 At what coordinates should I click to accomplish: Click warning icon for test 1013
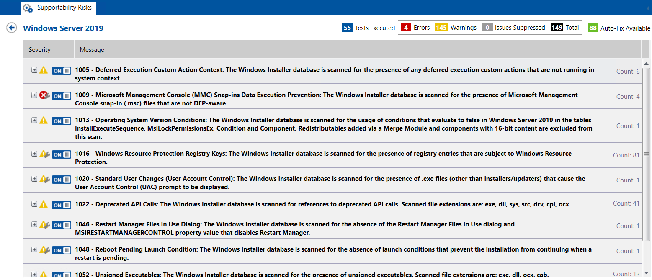pos(44,121)
